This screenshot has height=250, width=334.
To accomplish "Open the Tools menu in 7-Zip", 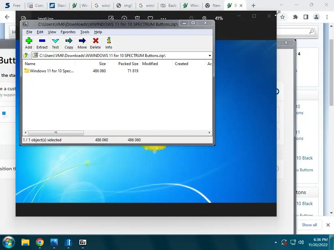I will tap(84, 32).
